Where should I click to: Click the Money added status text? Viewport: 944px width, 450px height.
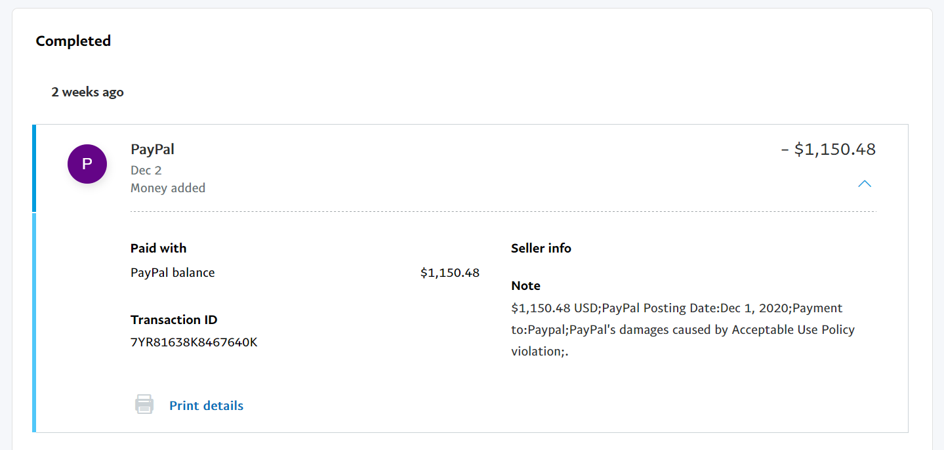(168, 188)
